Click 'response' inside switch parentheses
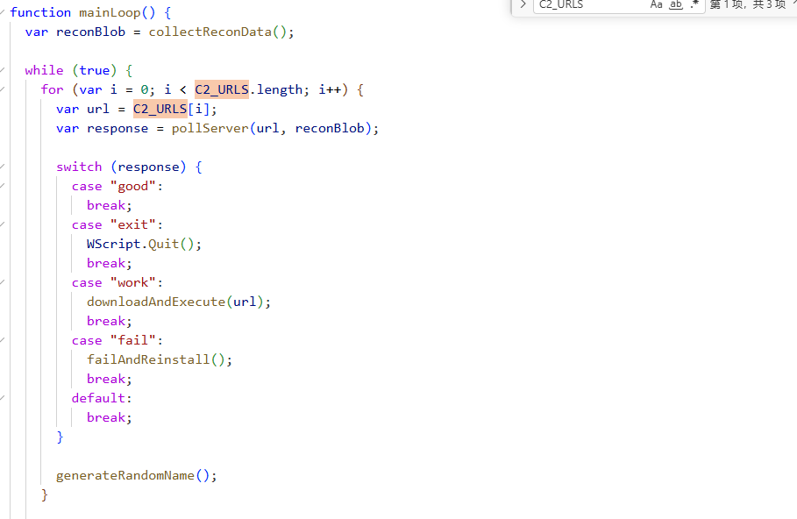 tap(148, 167)
